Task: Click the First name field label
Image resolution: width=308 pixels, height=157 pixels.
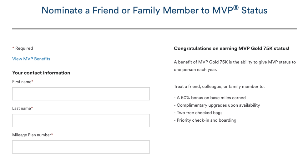Action: [x=22, y=82]
